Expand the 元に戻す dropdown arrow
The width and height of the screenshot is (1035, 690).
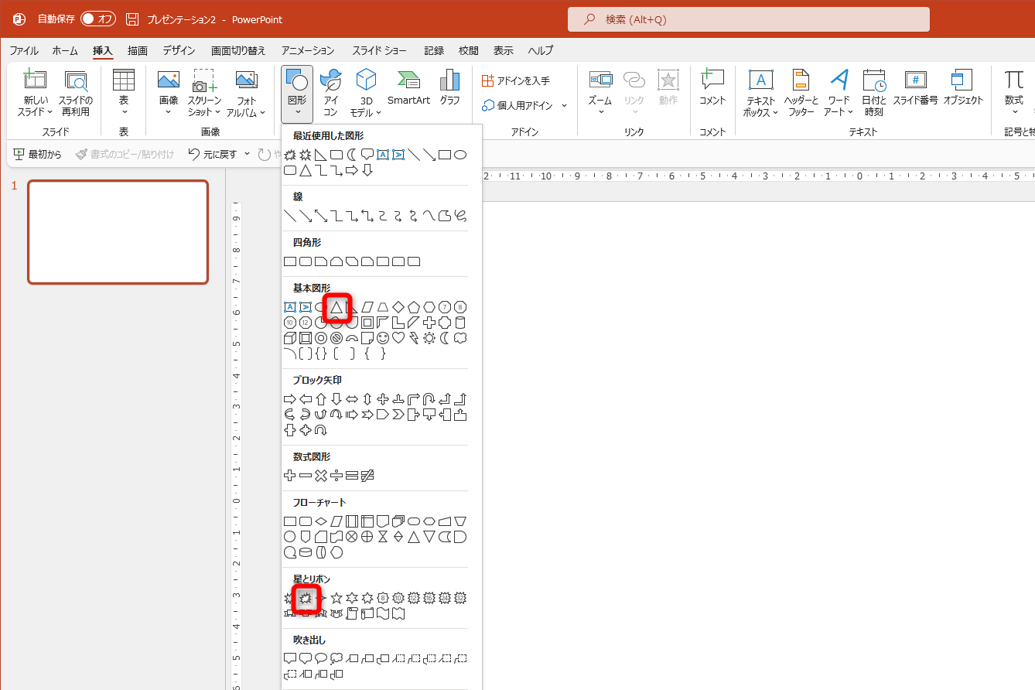[247, 154]
